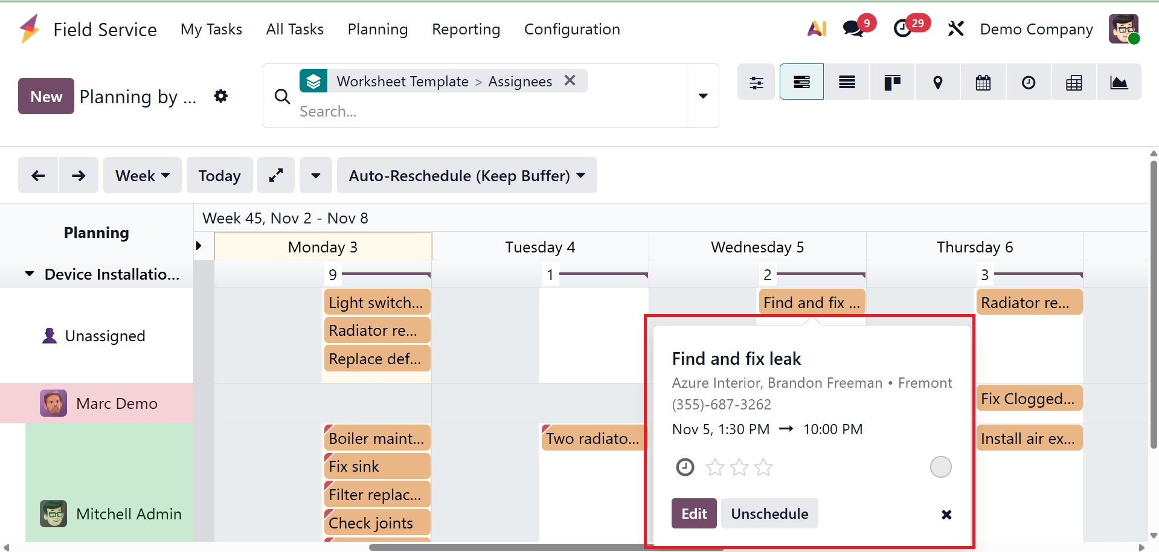
Task: Open the activity clock view
Action: pyautogui.click(x=1028, y=82)
